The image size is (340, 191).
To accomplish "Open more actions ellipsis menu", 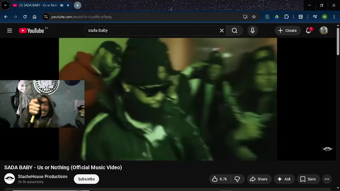I will tap(327, 179).
